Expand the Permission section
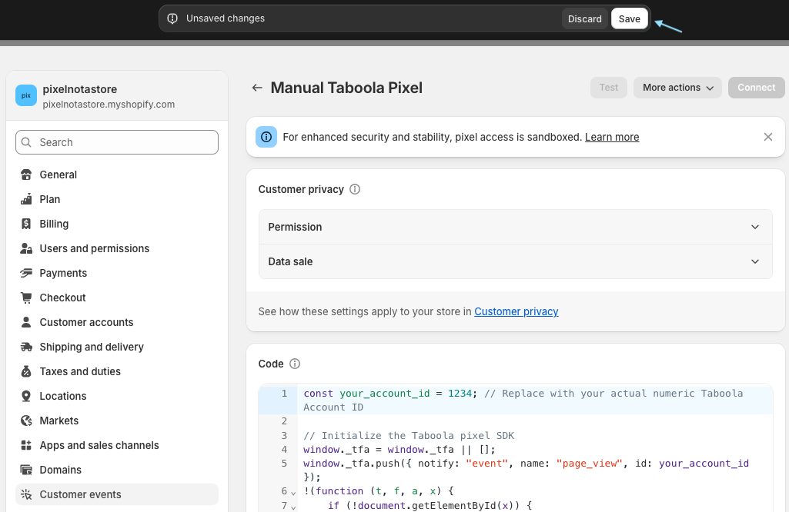This screenshot has height=512, width=789. point(515,227)
